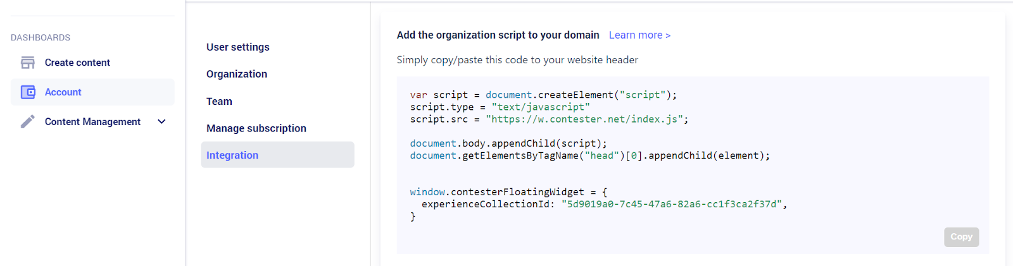The width and height of the screenshot is (1013, 266).
Task: Open the Content Management menu label
Action: (92, 121)
